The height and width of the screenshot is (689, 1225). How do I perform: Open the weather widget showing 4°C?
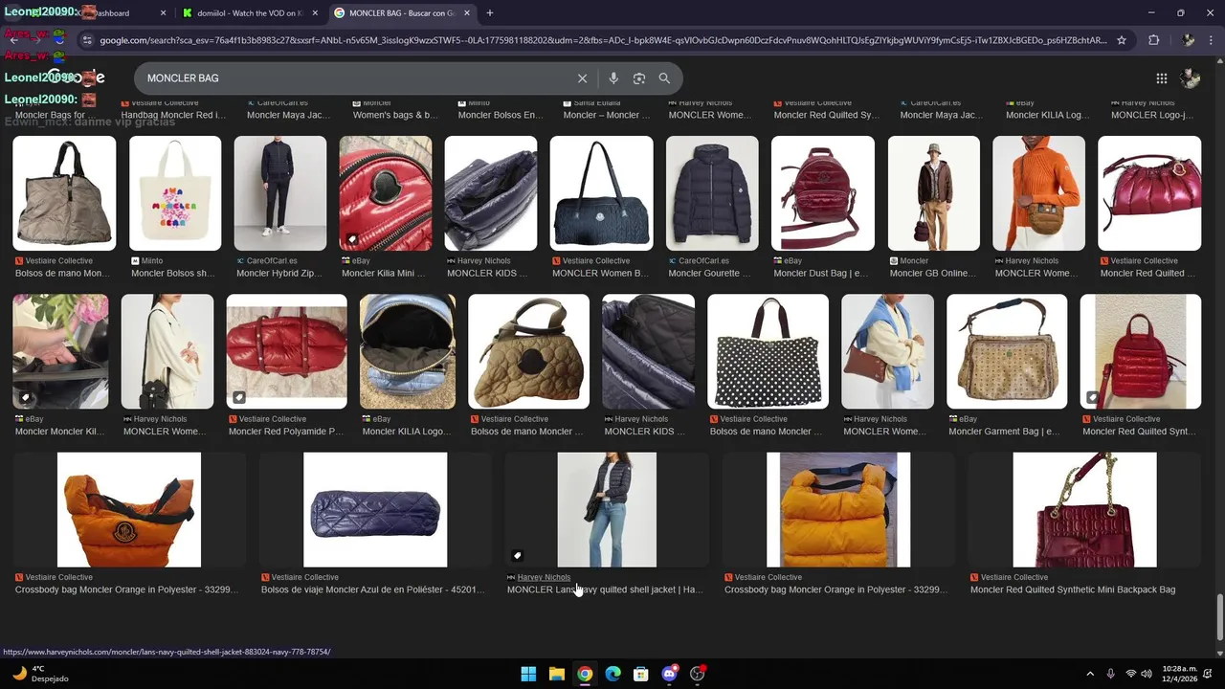(x=40, y=674)
